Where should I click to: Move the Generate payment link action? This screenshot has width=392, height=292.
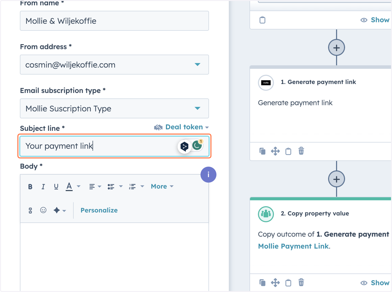[275, 151]
